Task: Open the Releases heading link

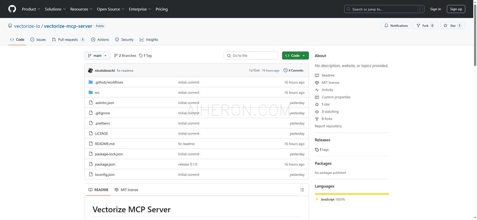Action: pos(322,140)
